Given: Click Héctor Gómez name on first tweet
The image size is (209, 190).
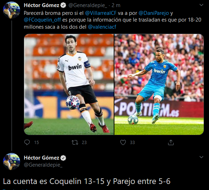Looking at the screenshot, I should 41,5.
